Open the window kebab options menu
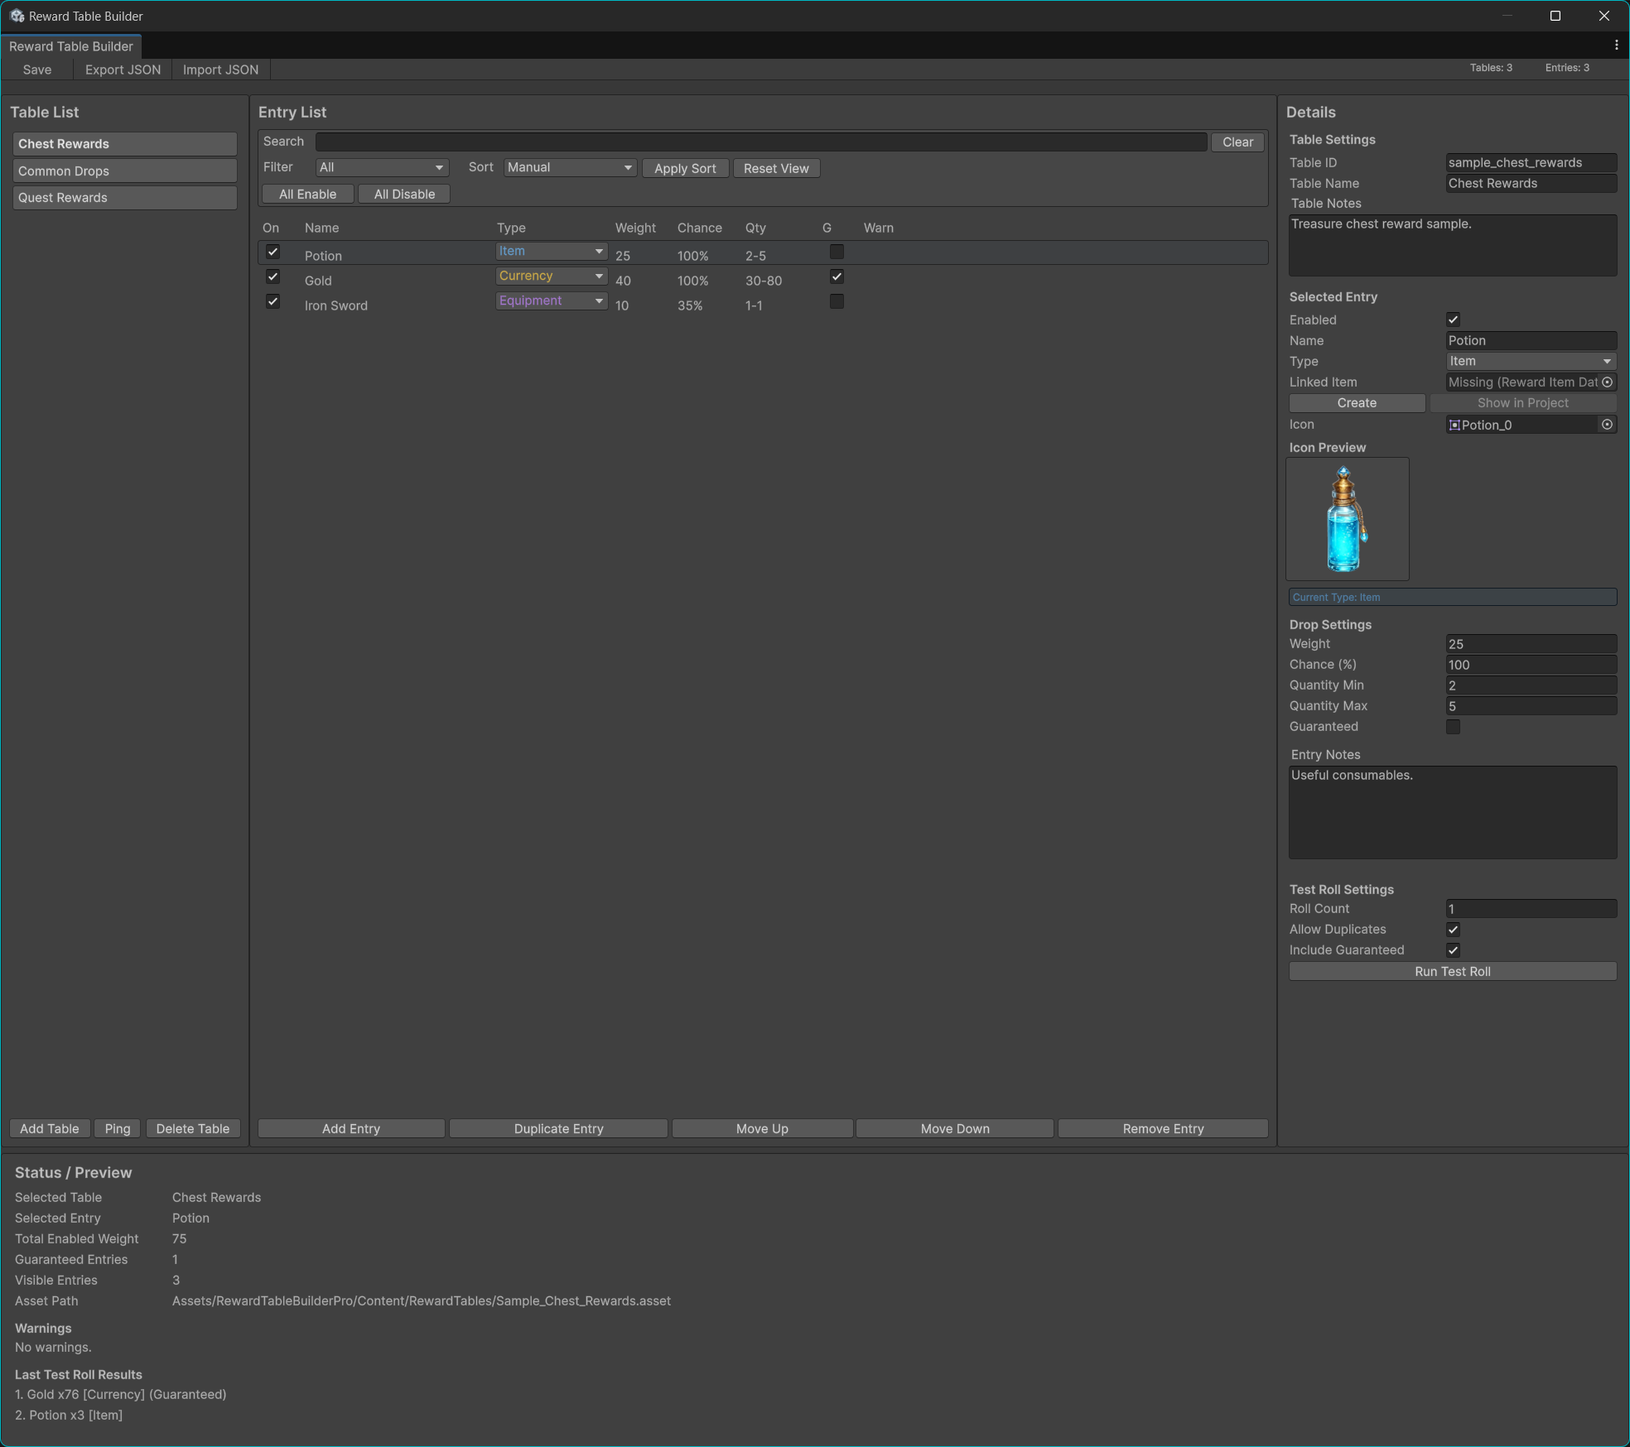Image resolution: width=1630 pixels, height=1447 pixels. (1616, 46)
